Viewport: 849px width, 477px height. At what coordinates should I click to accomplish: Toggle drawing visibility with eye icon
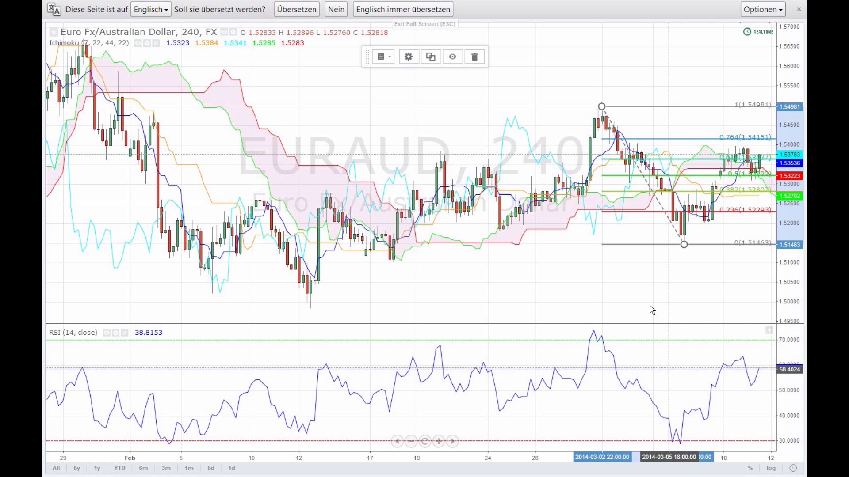[452, 57]
